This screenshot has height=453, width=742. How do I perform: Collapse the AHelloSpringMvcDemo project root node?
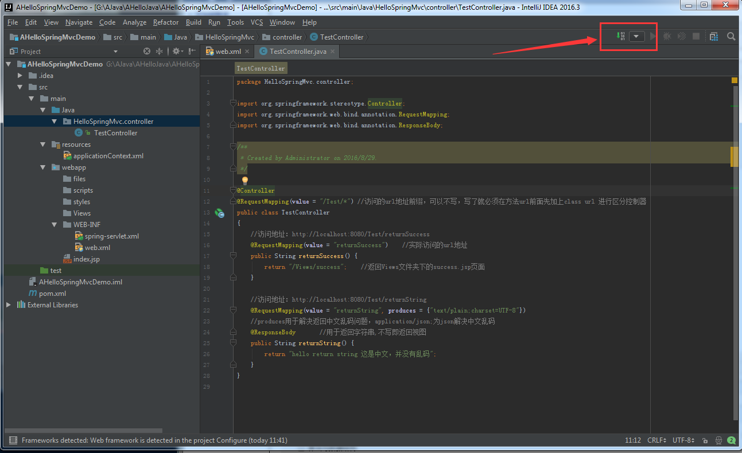(x=9, y=64)
